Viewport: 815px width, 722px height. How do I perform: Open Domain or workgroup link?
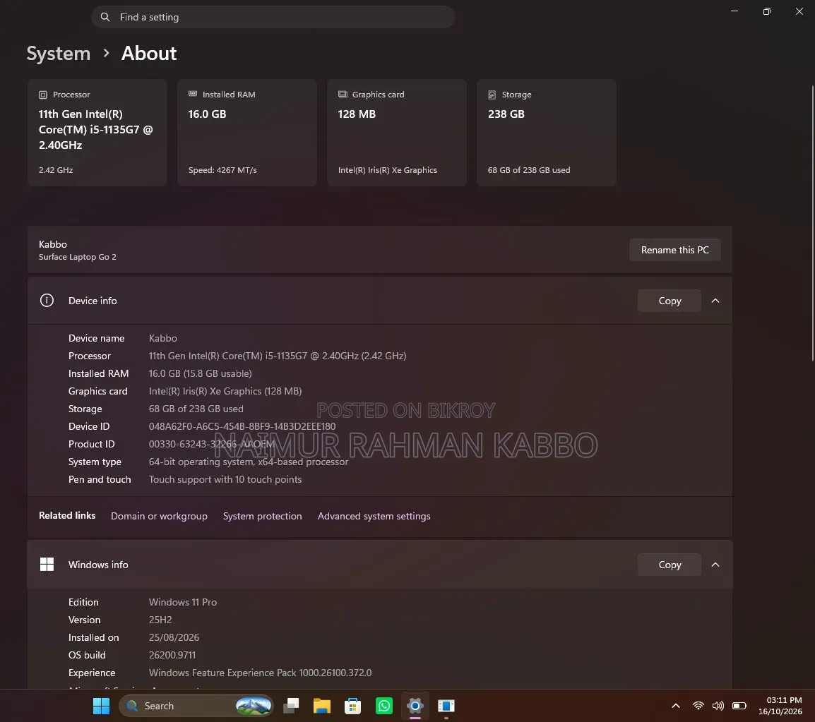(159, 516)
